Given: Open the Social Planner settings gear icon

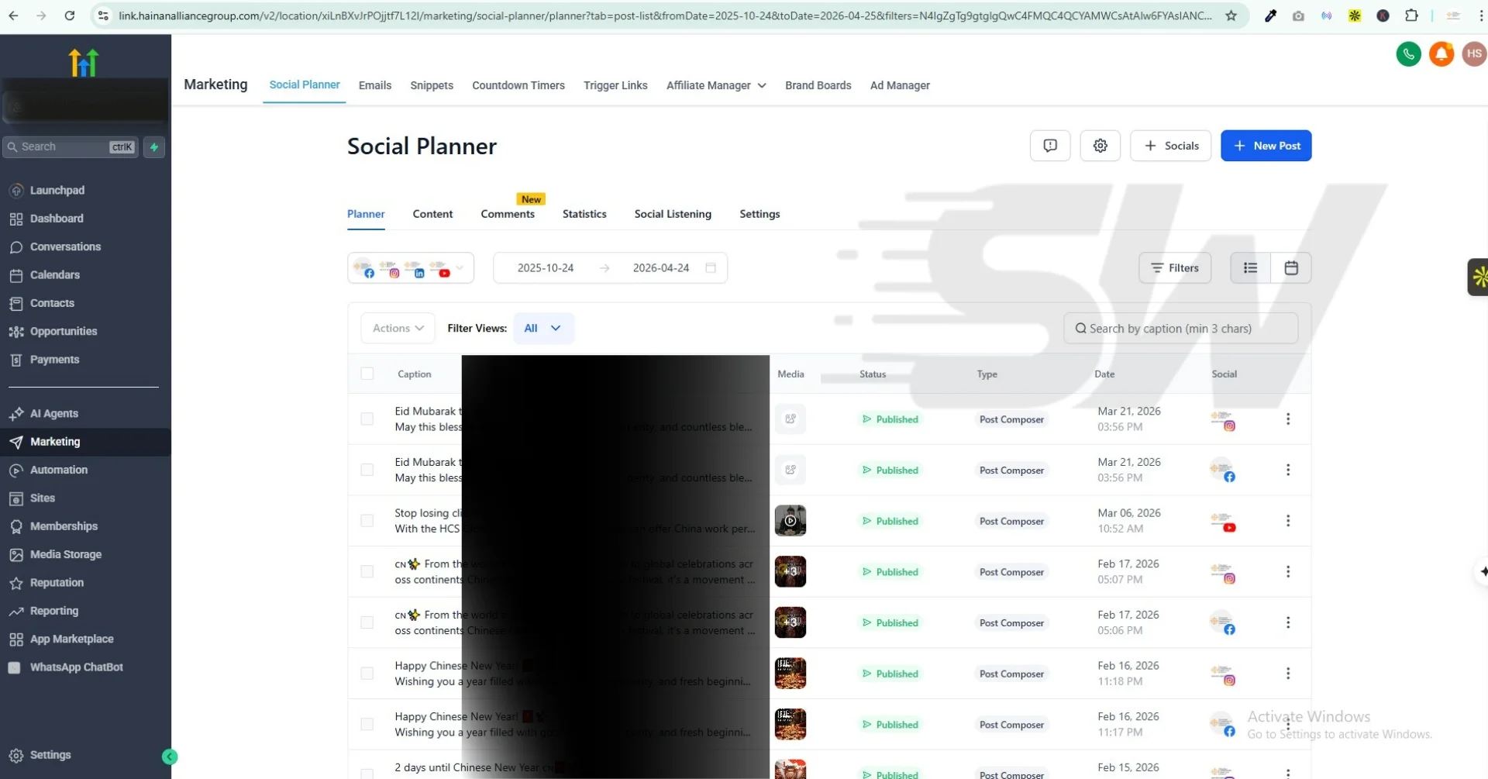Looking at the screenshot, I should tap(1100, 146).
